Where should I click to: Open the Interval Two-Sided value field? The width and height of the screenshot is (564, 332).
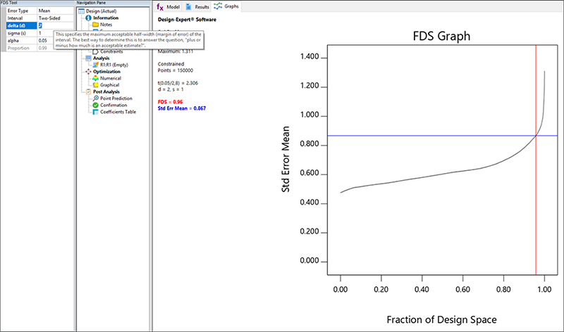(55, 18)
